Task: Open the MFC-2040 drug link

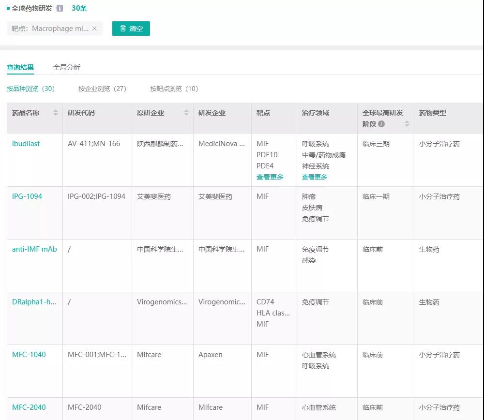Action: (29, 407)
